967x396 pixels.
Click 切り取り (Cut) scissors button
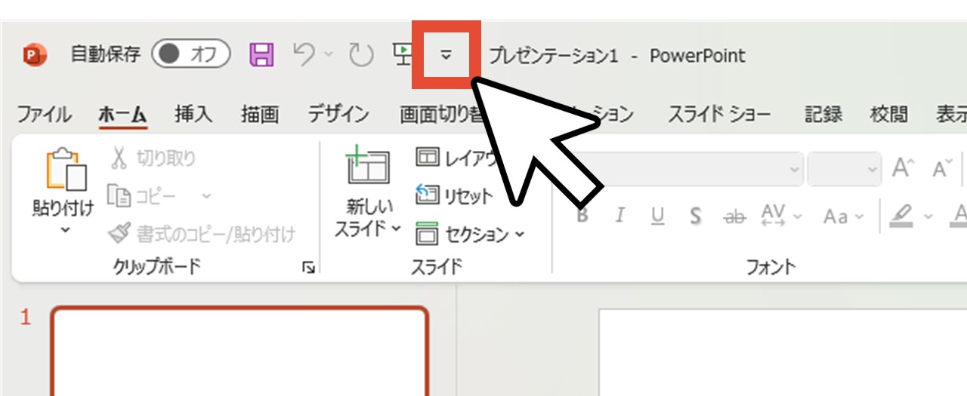tap(153, 158)
